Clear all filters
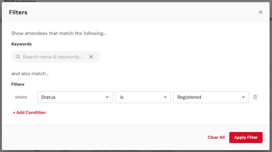The width and height of the screenshot is (272, 152). 216,137
